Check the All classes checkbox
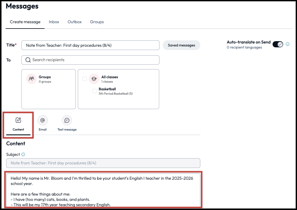297x210 pixels. [x=85, y=79]
